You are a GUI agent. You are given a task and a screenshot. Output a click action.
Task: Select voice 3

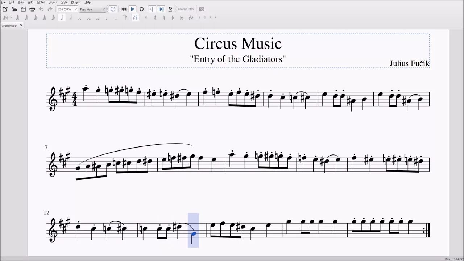point(210,17)
